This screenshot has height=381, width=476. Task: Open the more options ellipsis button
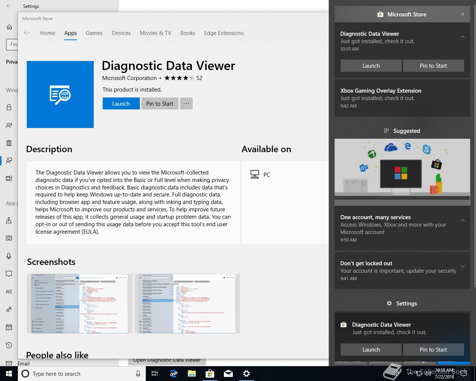[x=186, y=103]
